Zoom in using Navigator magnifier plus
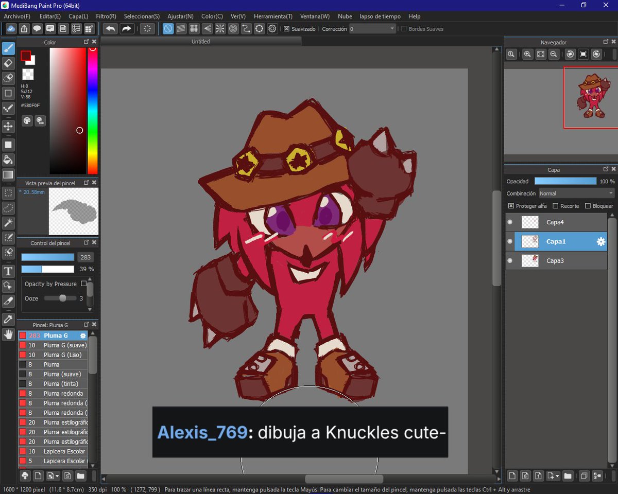Screen dimensions: 618x494 pos(527,54)
